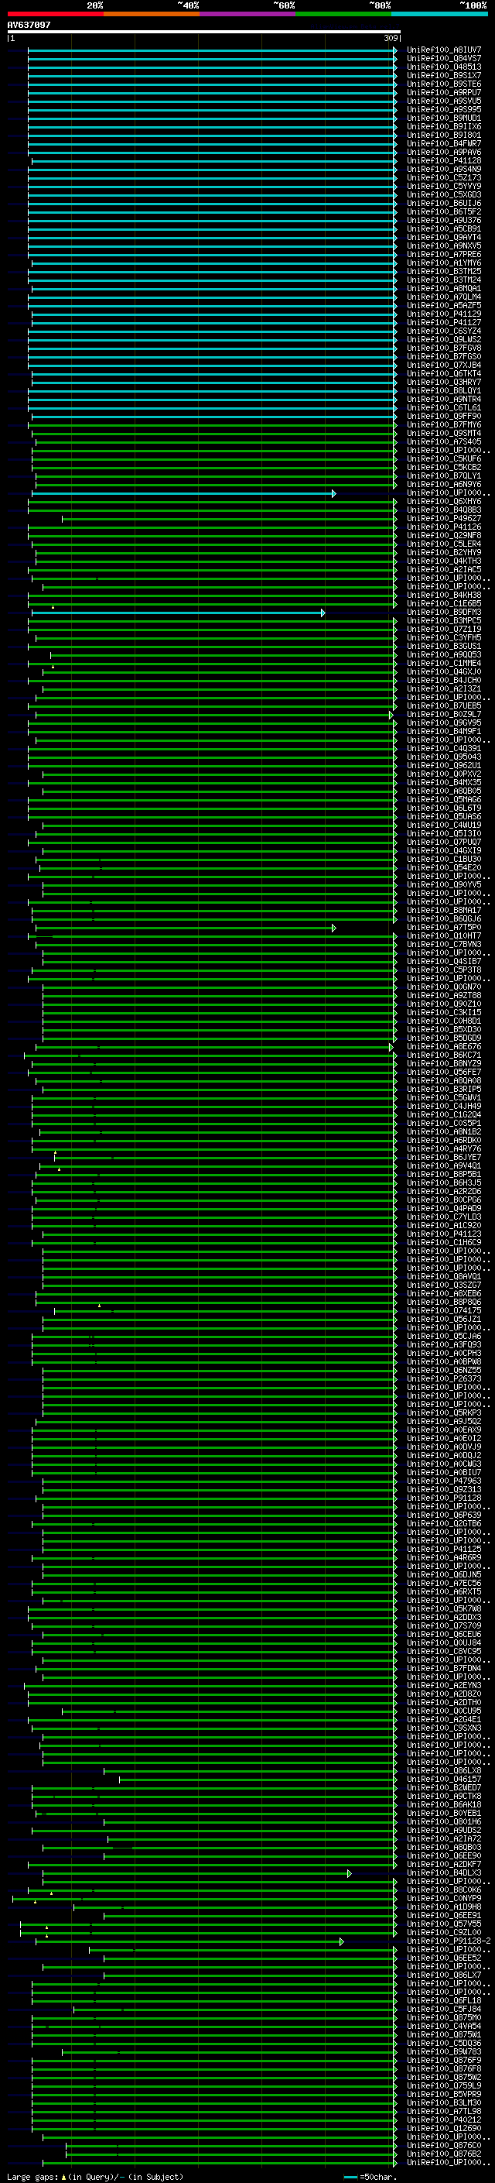Click label UniRef100_C5YVY9
Screen dimensions: 495x2183
(444, 187)
